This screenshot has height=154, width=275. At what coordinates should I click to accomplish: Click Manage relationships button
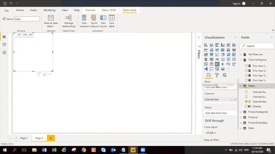tap(69, 21)
